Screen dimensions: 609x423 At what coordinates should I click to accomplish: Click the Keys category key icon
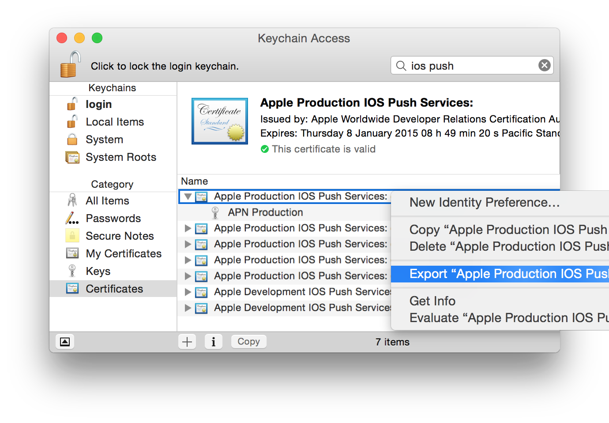point(72,271)
